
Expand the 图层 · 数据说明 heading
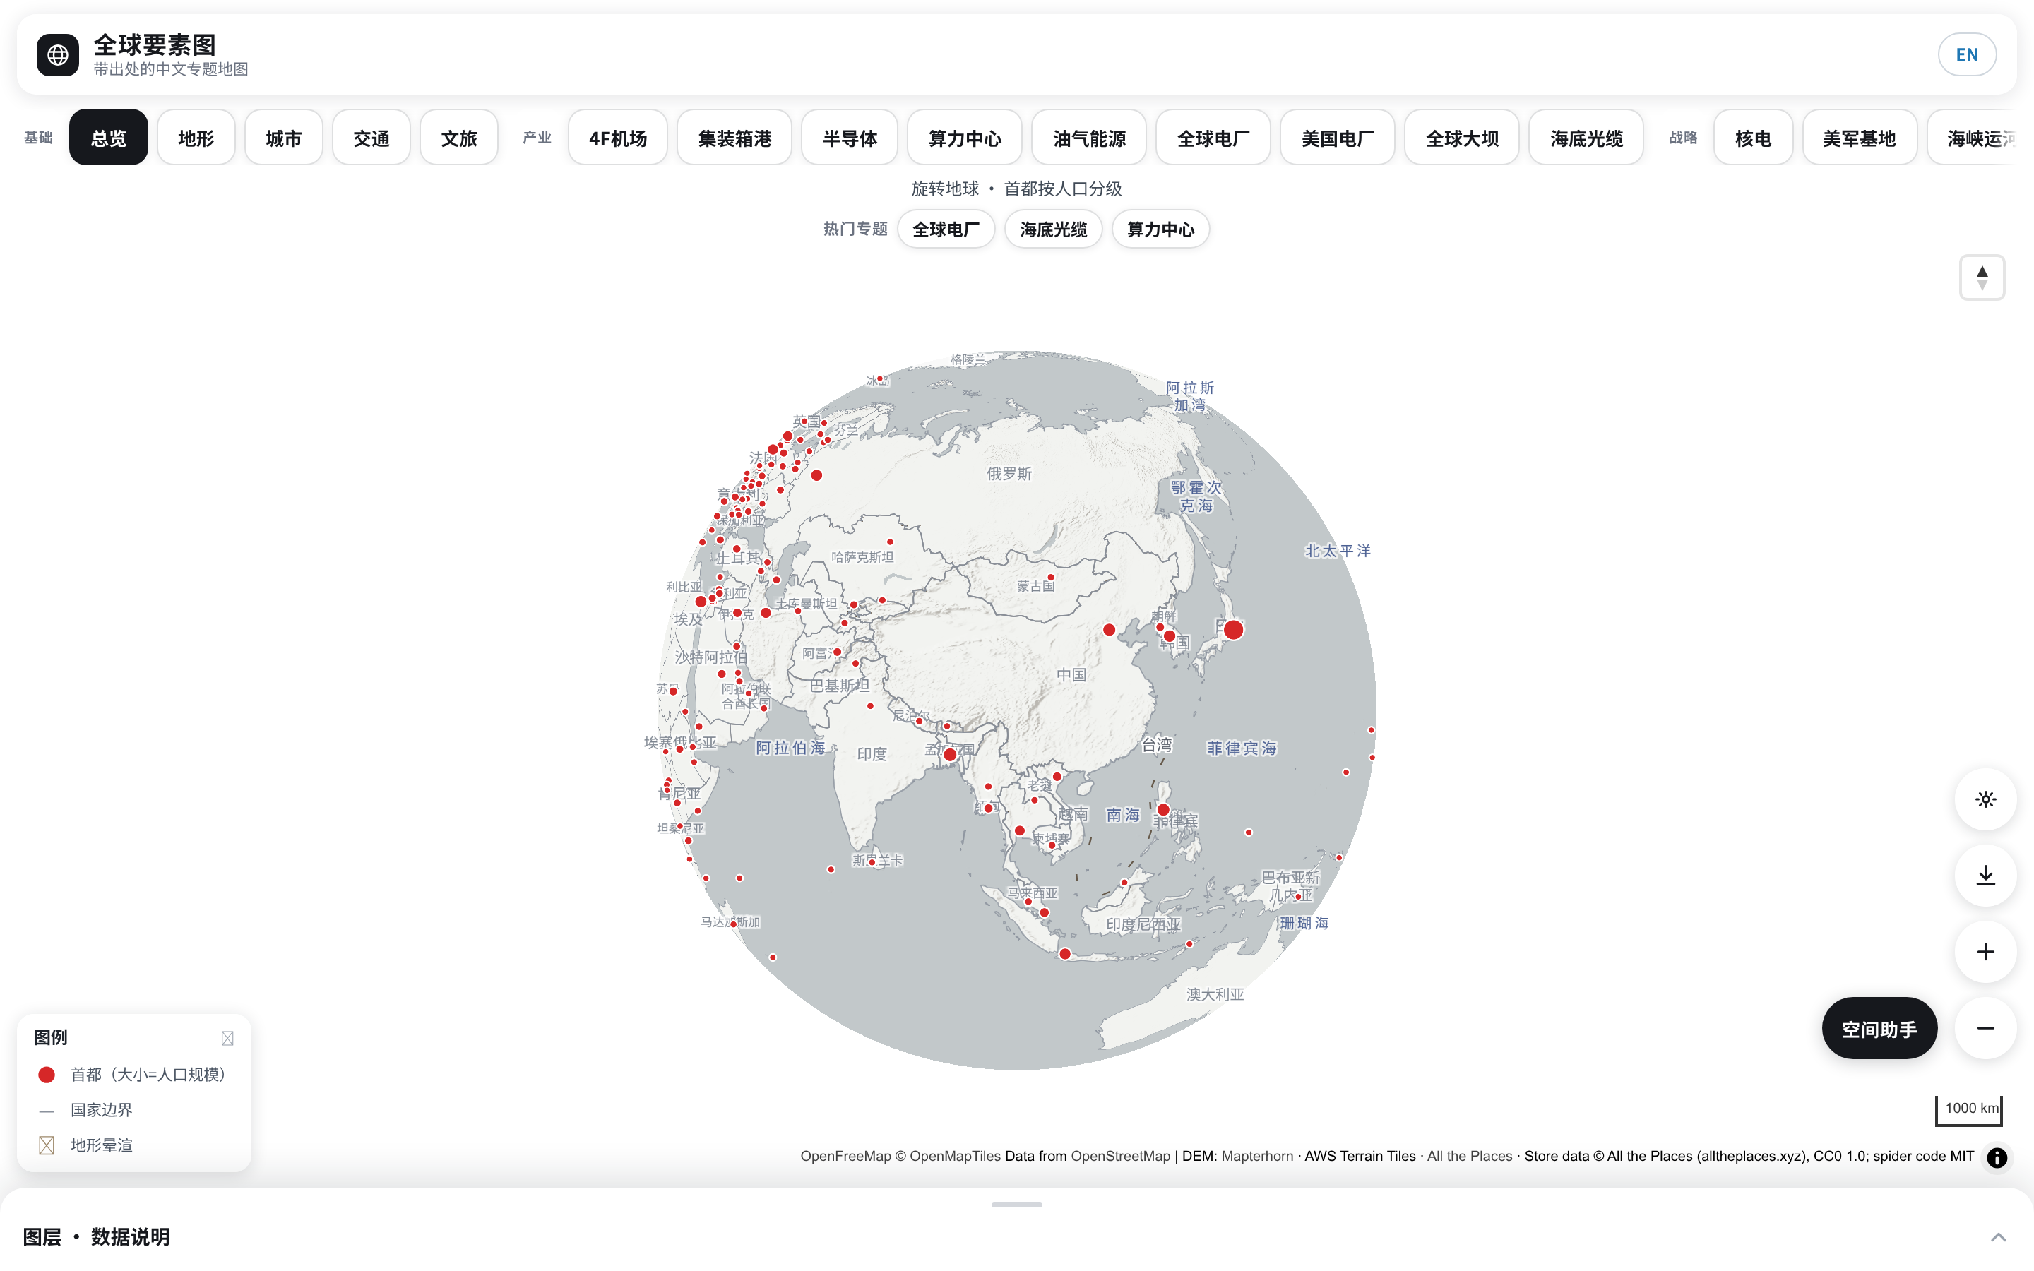(96, 1237)
